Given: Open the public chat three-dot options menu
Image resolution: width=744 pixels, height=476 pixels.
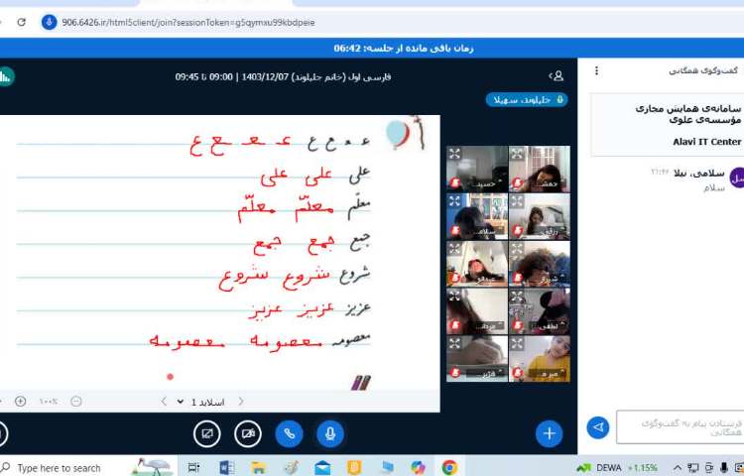Looking at the screenshot, I should [596, 70].
